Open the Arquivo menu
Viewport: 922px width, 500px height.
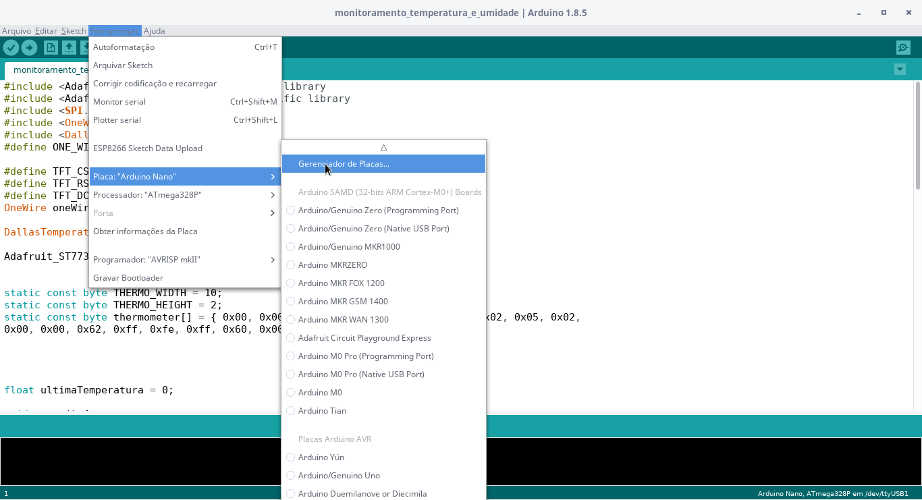click(16, 30)
